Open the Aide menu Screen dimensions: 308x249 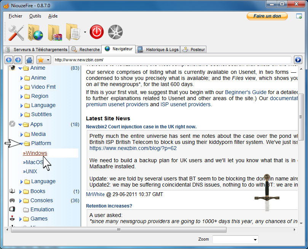click(53, 16)
